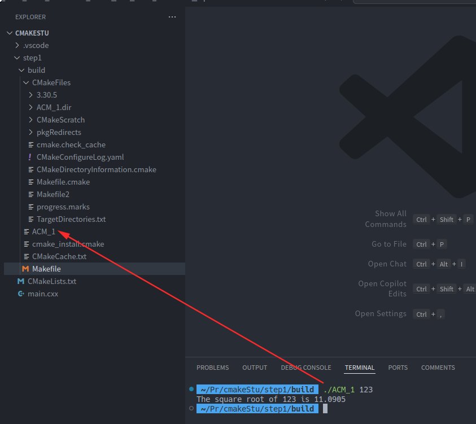Select Makefile2 in the file tree
The height and width of the screenshot is (424, 476).
coord(53,194)
